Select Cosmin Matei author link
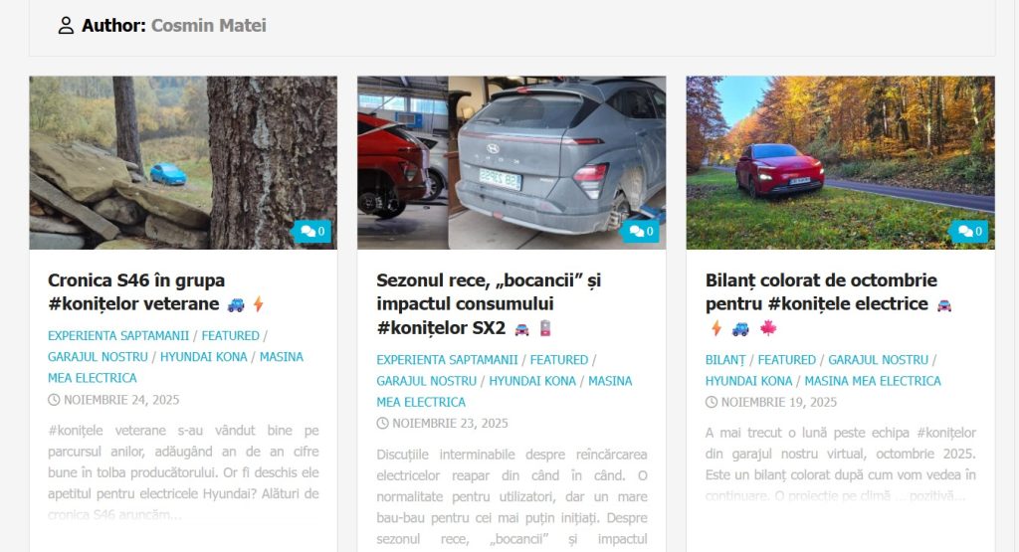The height and width of the screenshot is (552, 1019). 209,25
